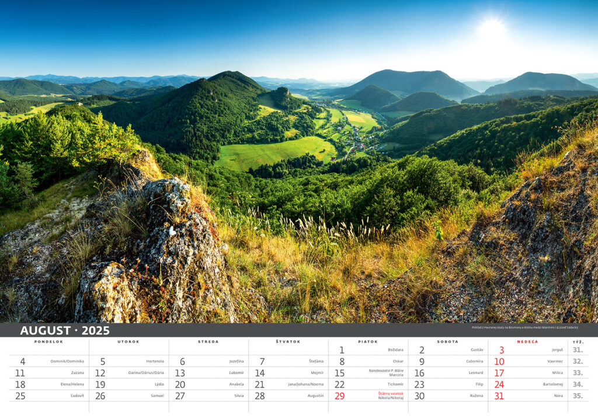Select date 1 with name Božidara

368,350
